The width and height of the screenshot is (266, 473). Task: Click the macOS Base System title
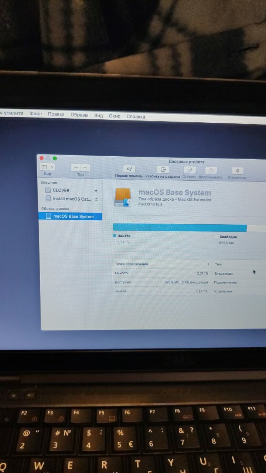[175, 193]
